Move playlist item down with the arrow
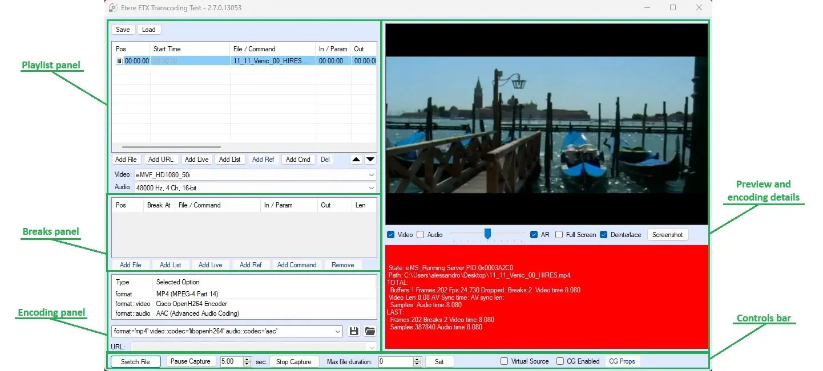This screenshot has width=823, height=371. (370, 160)
